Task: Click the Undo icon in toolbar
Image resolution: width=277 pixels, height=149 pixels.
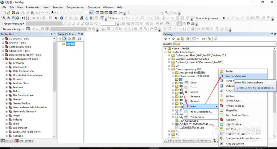Action: (x=42, y=13)
